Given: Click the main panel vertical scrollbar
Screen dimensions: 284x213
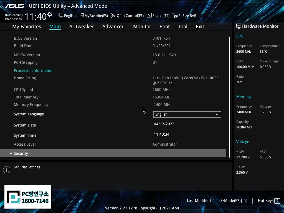Looking at the screenshot, I should point(230,97).
